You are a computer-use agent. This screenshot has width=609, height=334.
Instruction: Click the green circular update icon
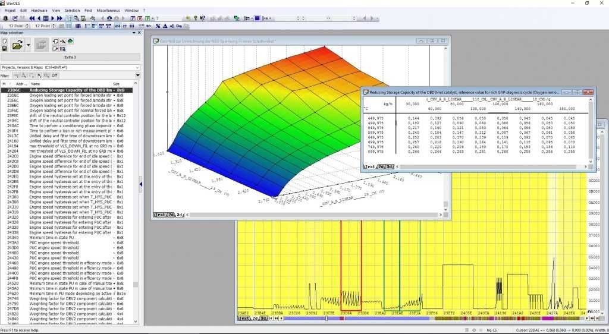pos(70,41)
